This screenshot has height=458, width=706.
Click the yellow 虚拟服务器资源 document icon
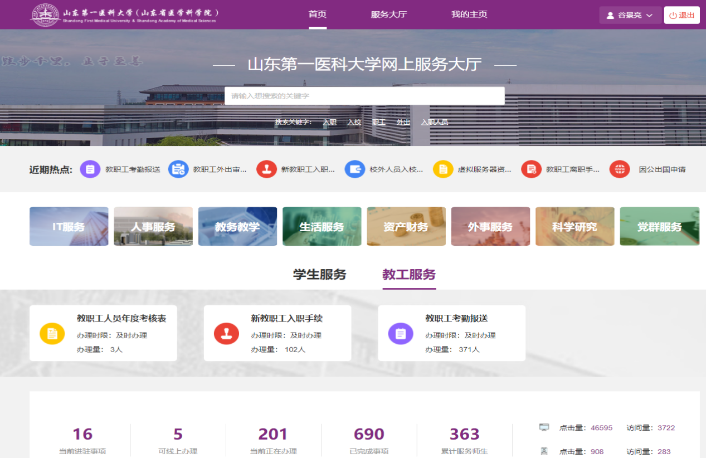(443, 169)
